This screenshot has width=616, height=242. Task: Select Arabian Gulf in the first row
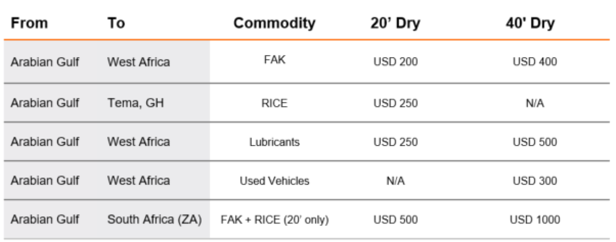pyautogui.click(x=45, y=61)
